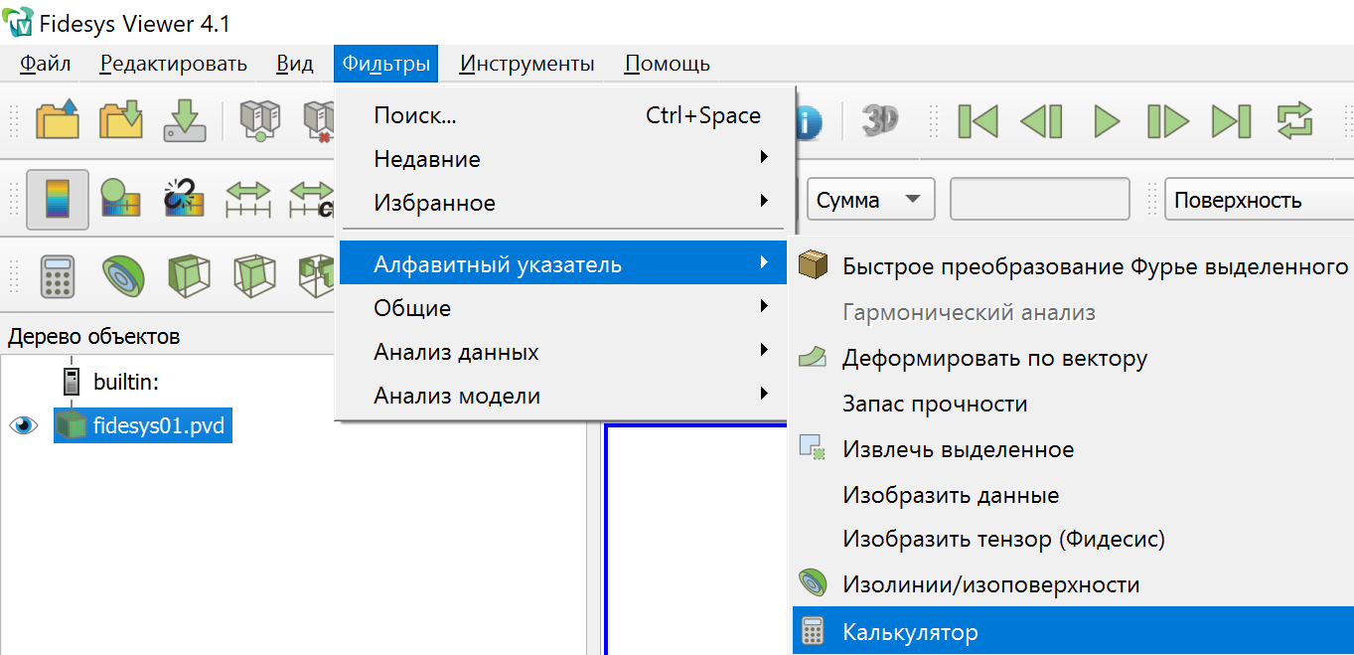Select Деформировать по вектору filter
Viewport: 1354px width, 655px height.
tap(1073, 358)
